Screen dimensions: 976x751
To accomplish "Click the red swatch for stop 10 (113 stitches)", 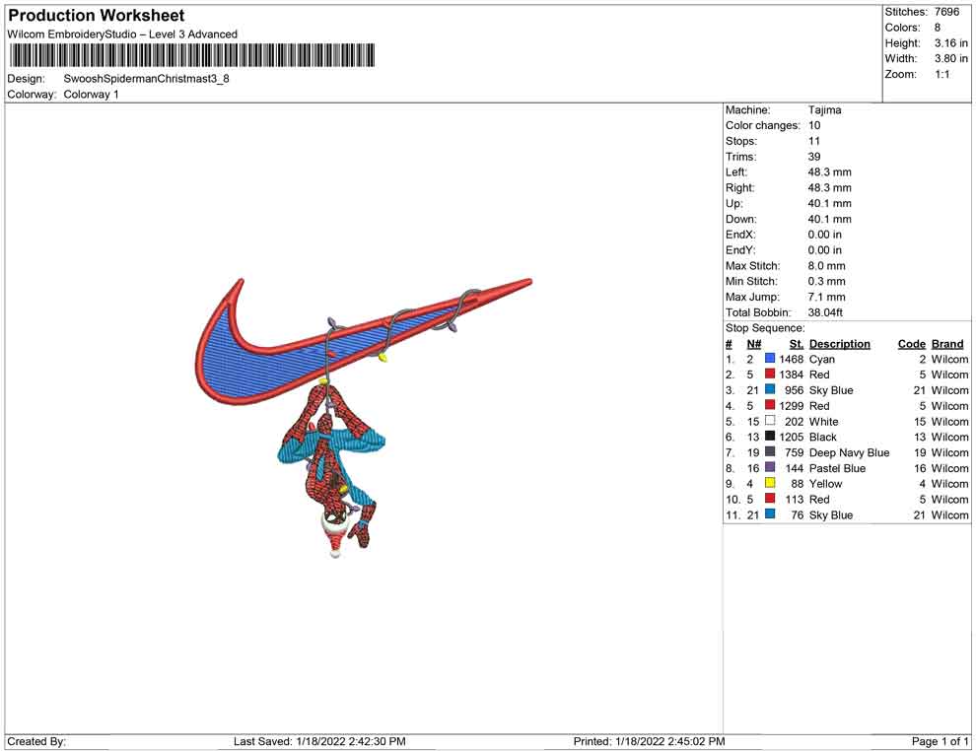I will point(770,499).
